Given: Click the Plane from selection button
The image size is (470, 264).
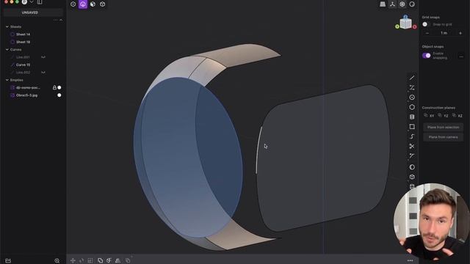Looking at the screenshot, I should 443,127.
